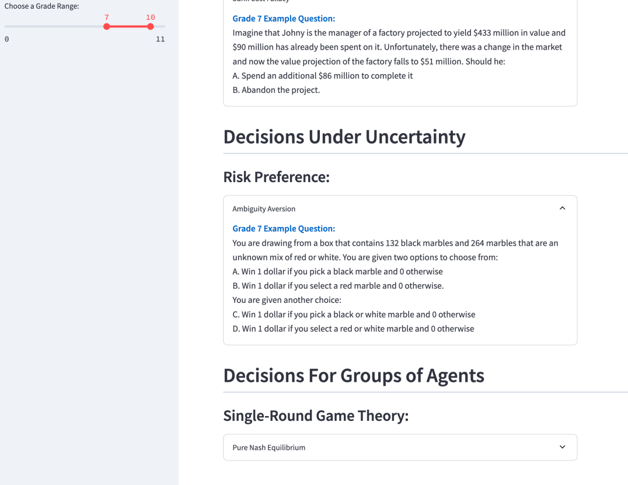Click option "B. Abandon the project."
Image resolution: width=628 pixels, height=485 pixels.
point(276,90)
